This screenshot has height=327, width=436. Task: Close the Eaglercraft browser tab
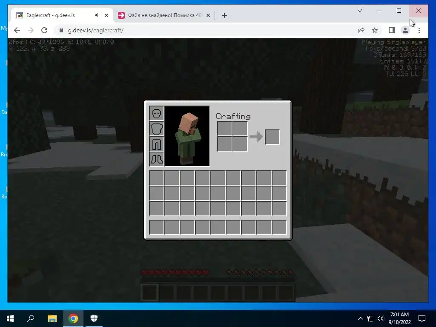tap(106, 15)
